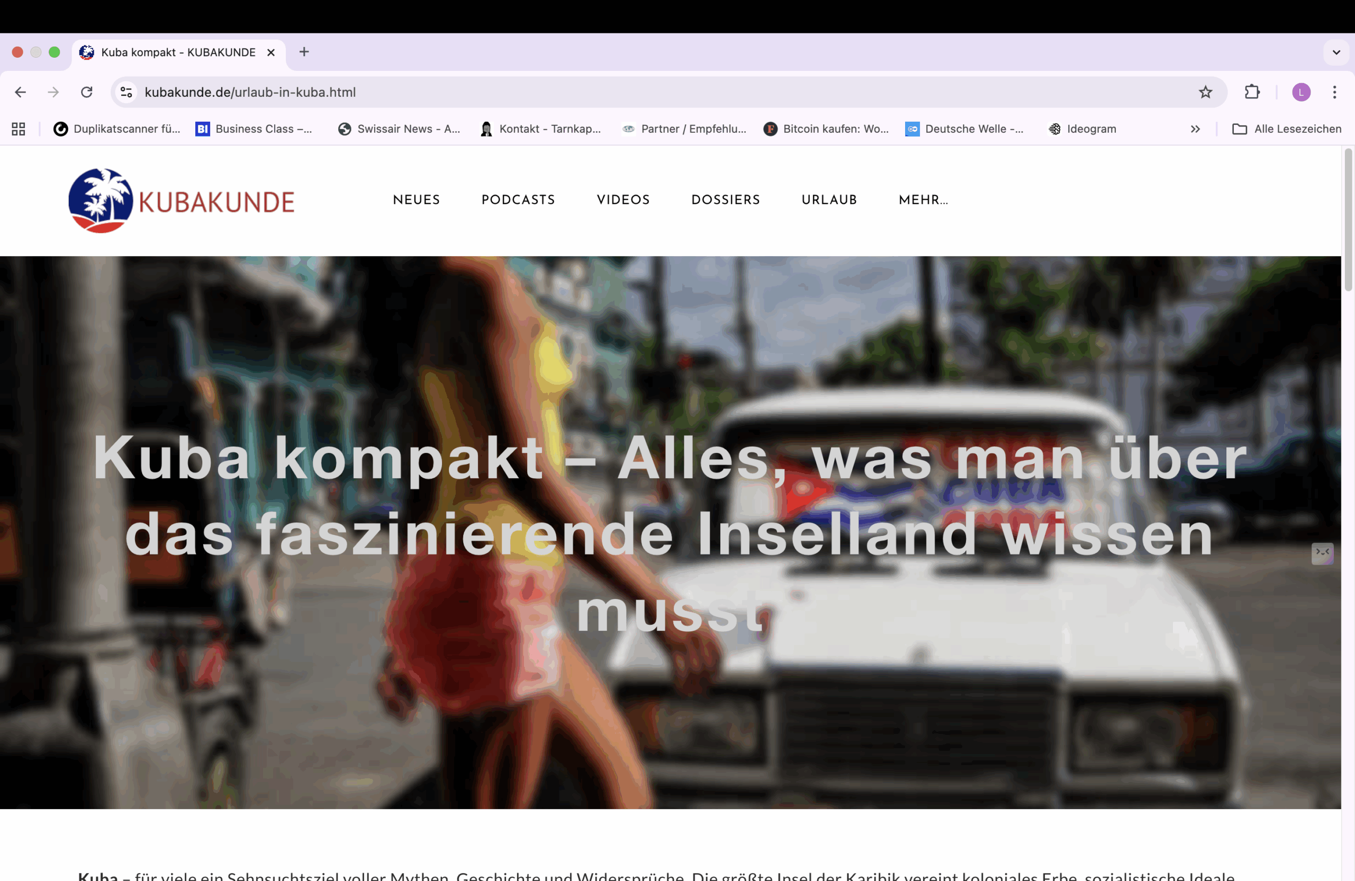Click the page vertical scrollbar thumb

coord(1348,220)
